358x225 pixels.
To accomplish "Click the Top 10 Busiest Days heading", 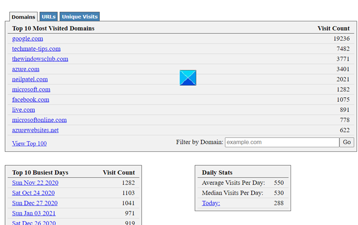I will coord(40,172).
